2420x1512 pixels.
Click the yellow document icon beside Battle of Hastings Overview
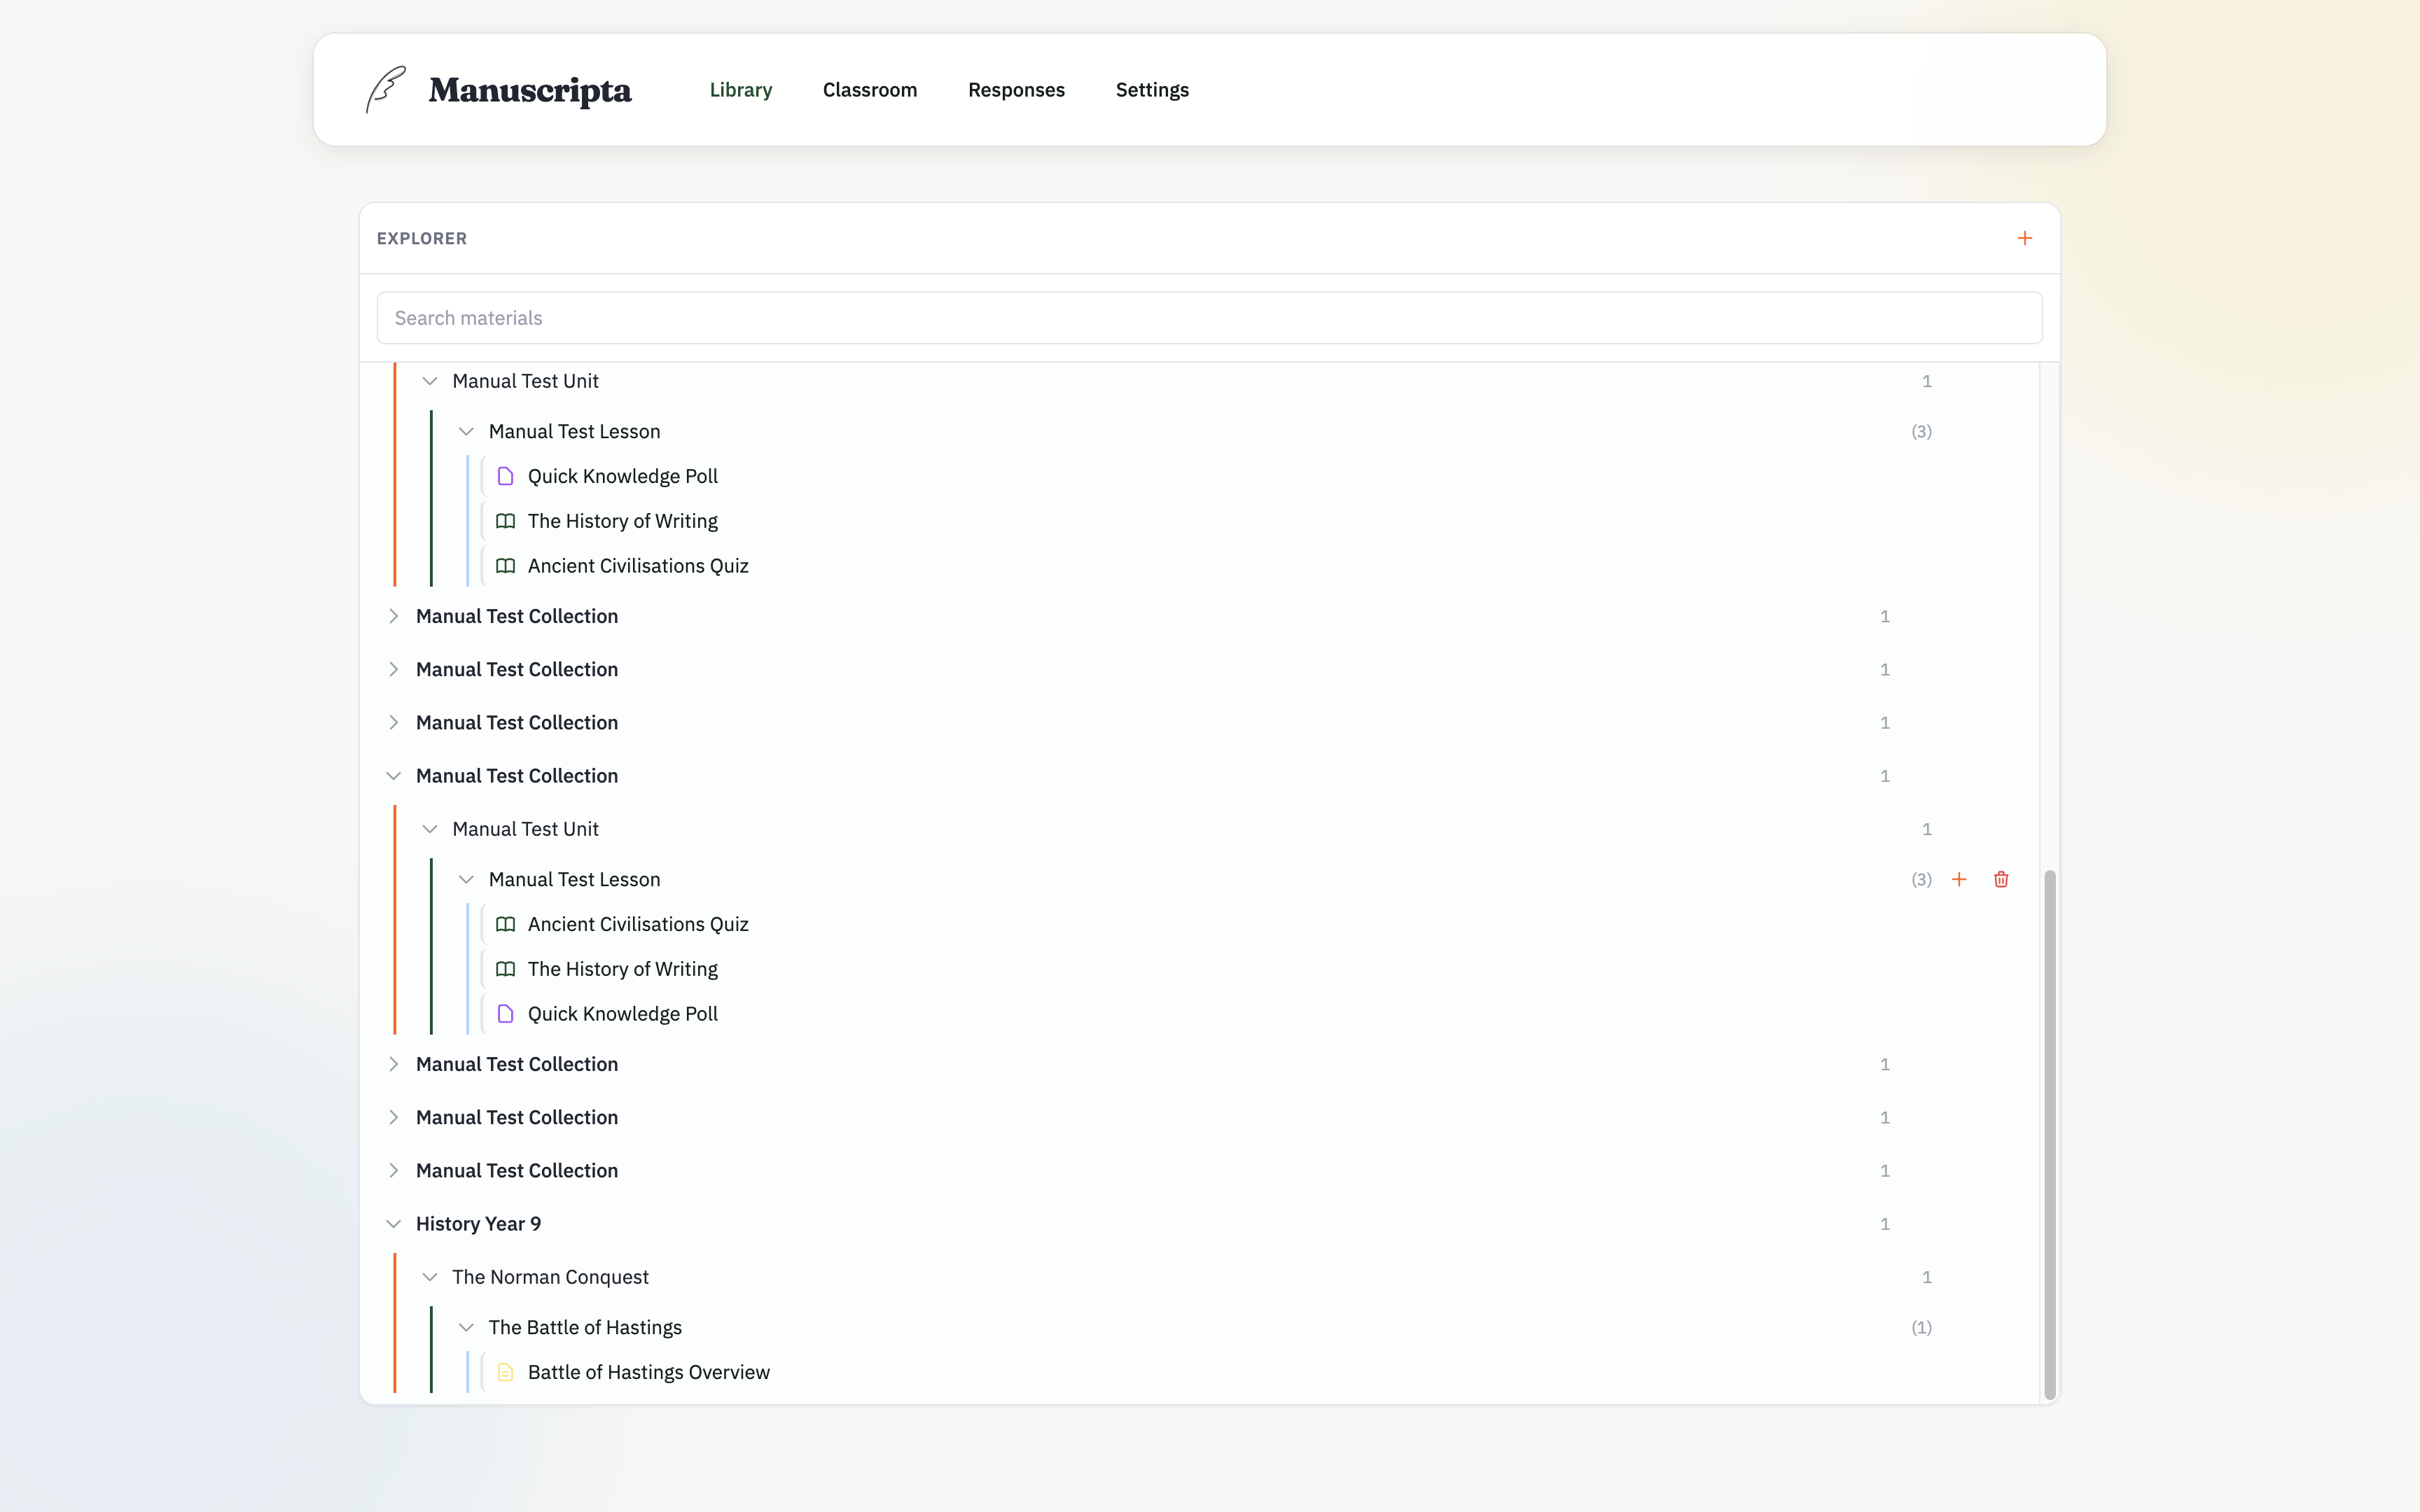pyautogui.click(x=506, y=1372)
